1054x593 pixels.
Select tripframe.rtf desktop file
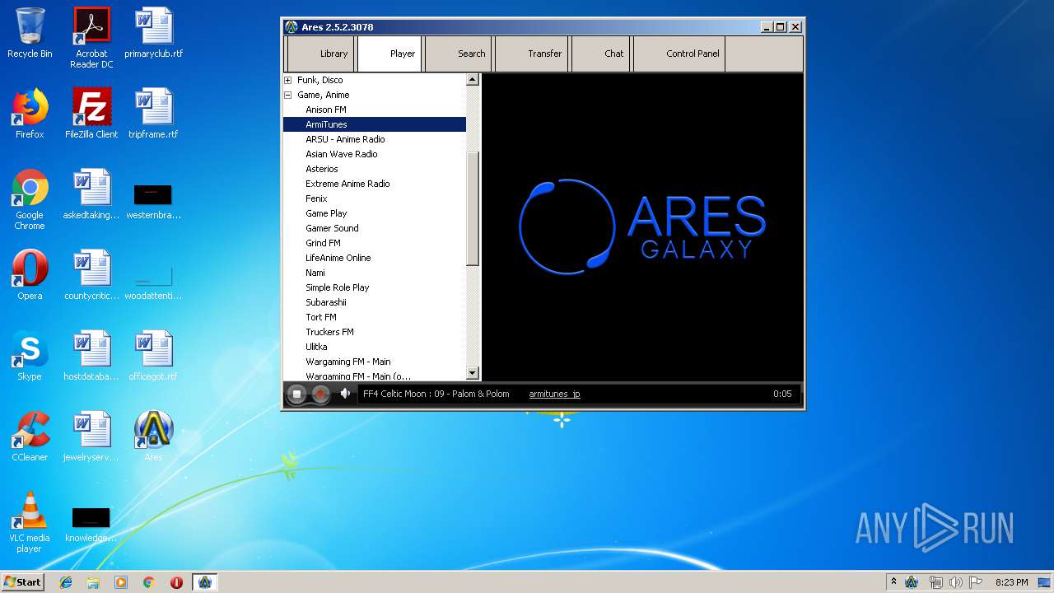pyautogui.click(x=154, y=114)
